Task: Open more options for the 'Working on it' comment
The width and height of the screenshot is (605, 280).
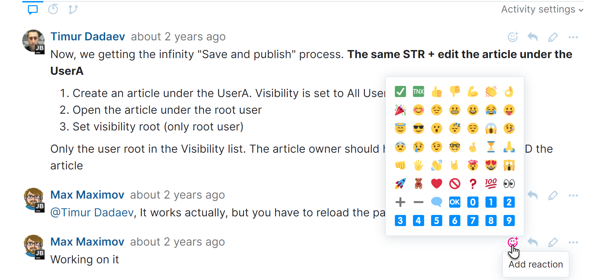Action: 573,242
